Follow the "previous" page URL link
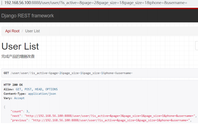Image resolution: width=198 pixels, height=124 pixels. (x=111, y=120)
